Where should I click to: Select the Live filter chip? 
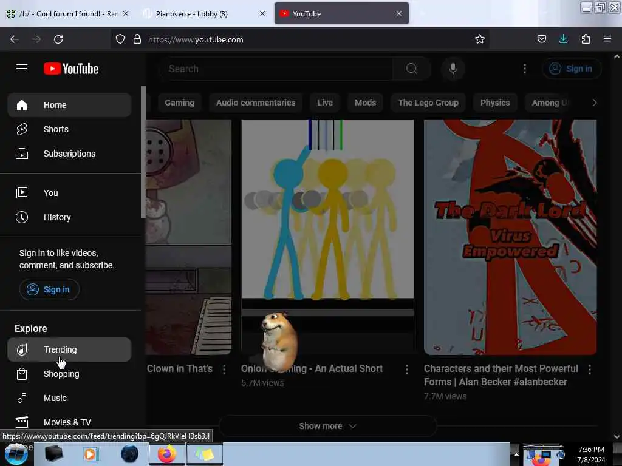(x=325, y=103)
